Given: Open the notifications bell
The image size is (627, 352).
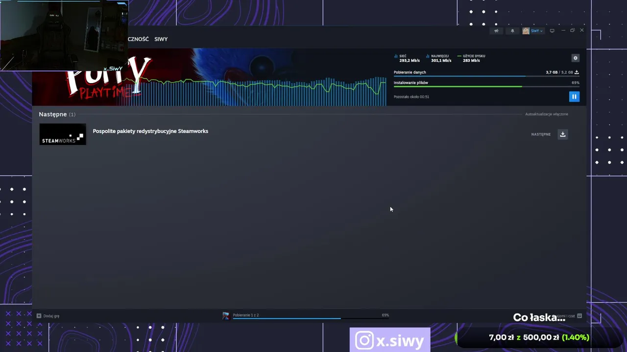Looking at the screenshot, I should point(512,31).
